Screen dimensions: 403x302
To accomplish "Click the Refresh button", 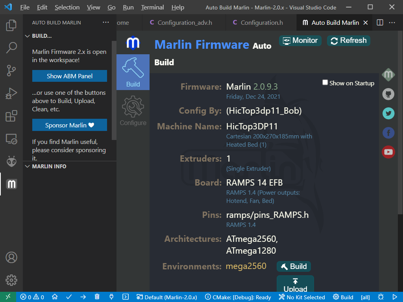I will tap(349, 41).
